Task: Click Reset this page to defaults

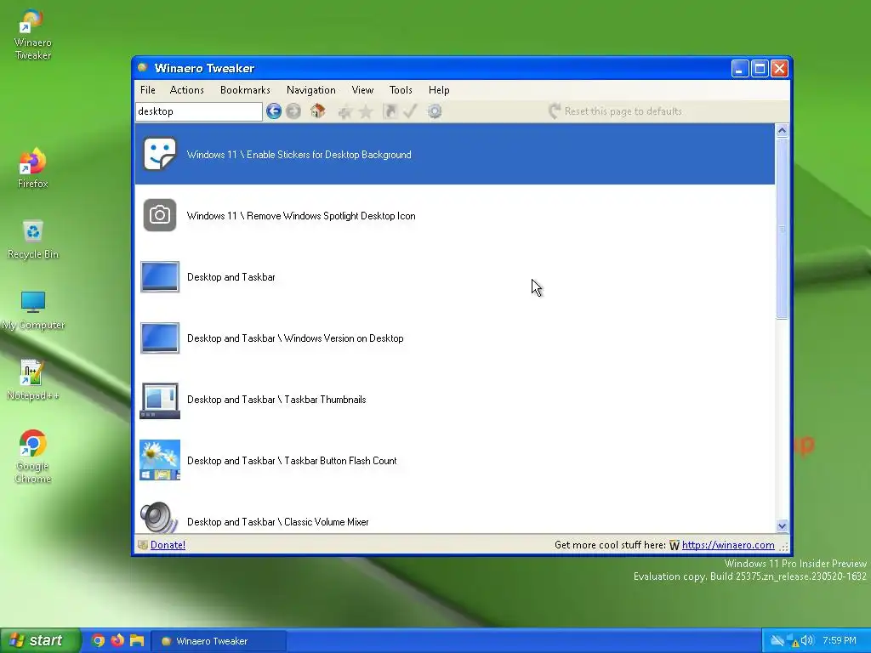Action: (616, 111)
